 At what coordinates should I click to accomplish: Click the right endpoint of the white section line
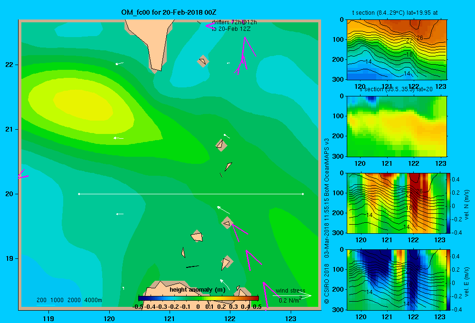click(303, 194)
